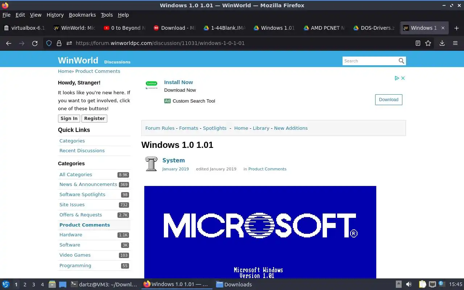Click the AdChoices triangle icon
Viewport: 464px width, 290px height.
click(397, 78)
